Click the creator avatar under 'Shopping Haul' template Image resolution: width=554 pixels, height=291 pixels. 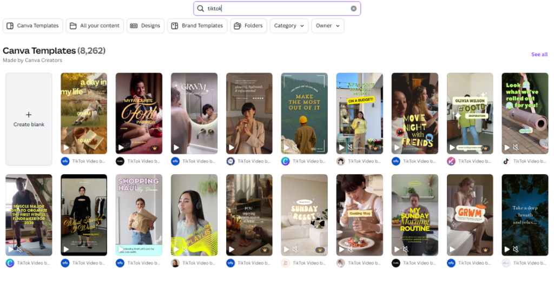(x=120, y=263)
